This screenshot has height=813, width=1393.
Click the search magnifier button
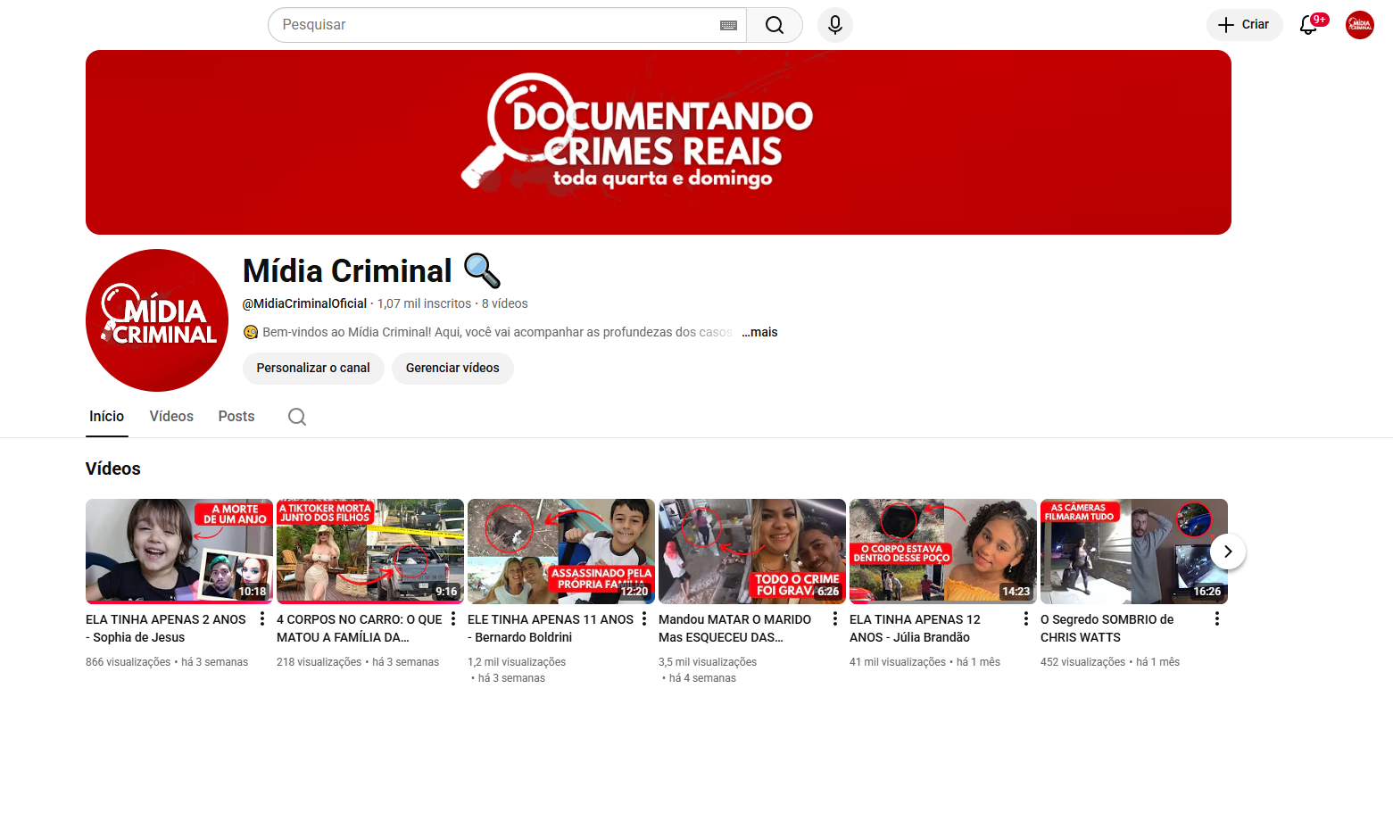[775, 25]
